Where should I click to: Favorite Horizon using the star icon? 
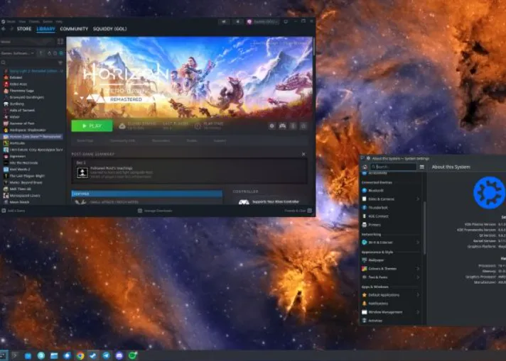tap(303, 126)
